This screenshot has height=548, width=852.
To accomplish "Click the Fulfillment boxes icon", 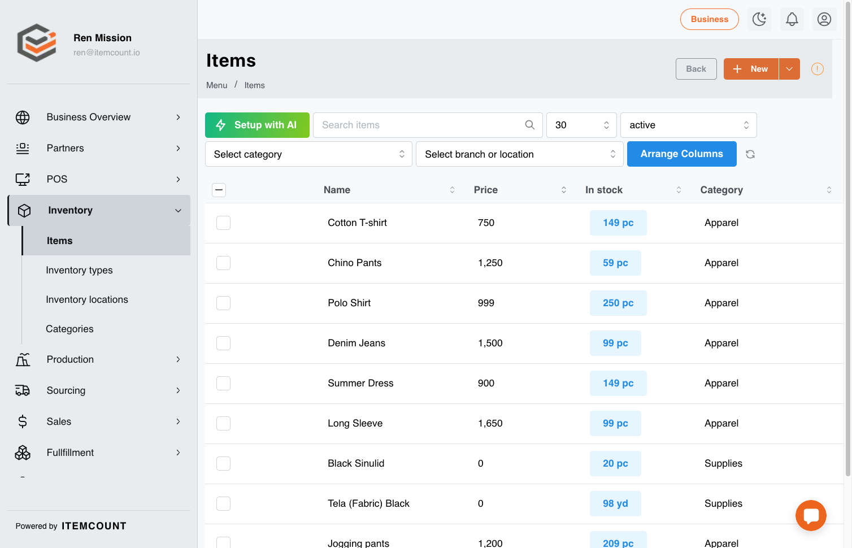I will [x=23, y=453].
